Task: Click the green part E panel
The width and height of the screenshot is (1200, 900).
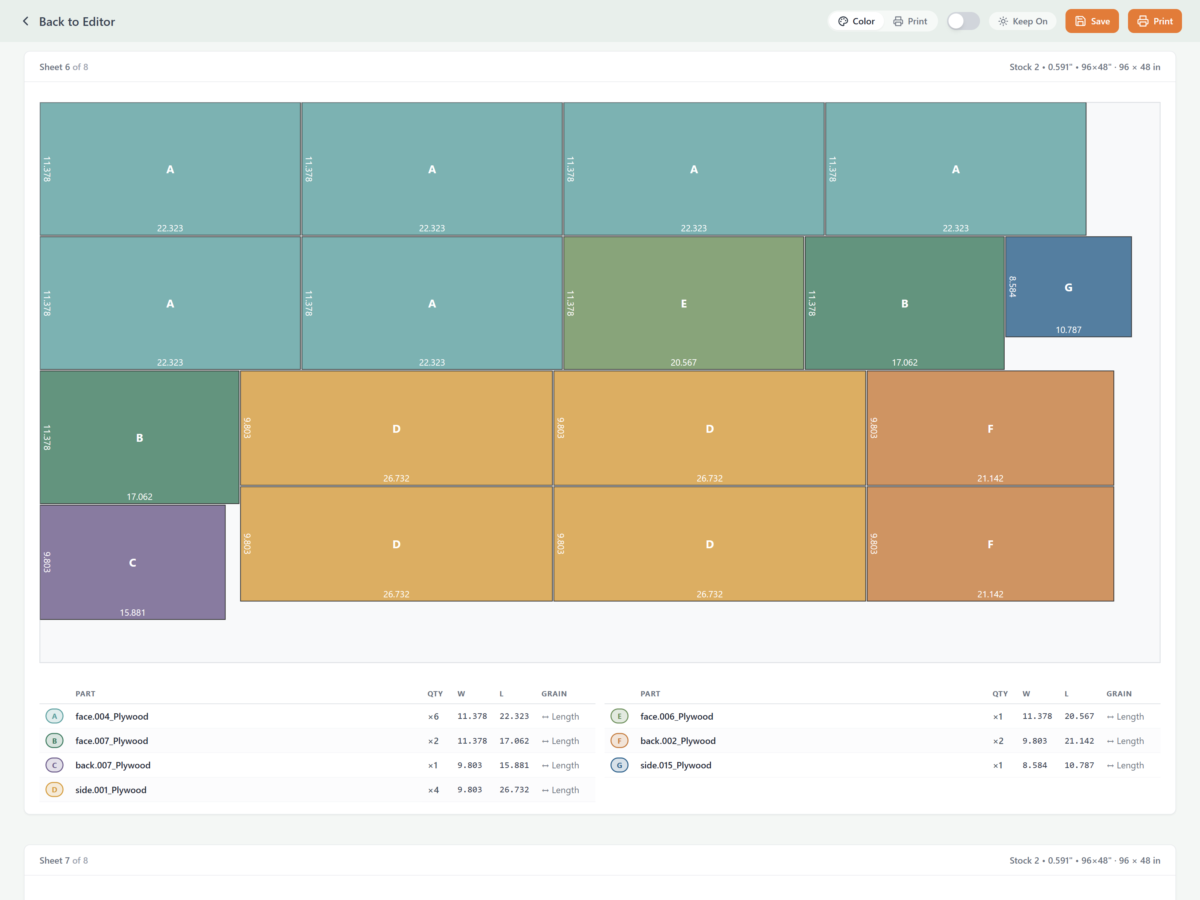Action: click(x=683, y=303)
